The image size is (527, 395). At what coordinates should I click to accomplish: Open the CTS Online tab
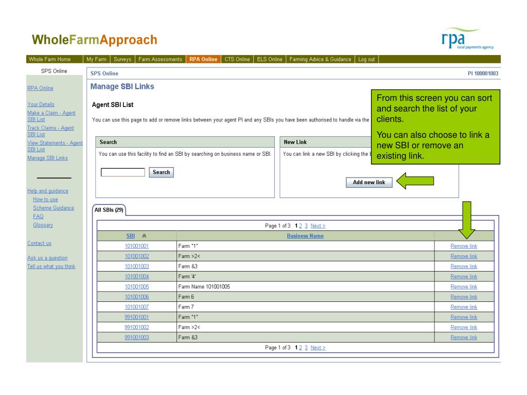(x=237, y=59)
